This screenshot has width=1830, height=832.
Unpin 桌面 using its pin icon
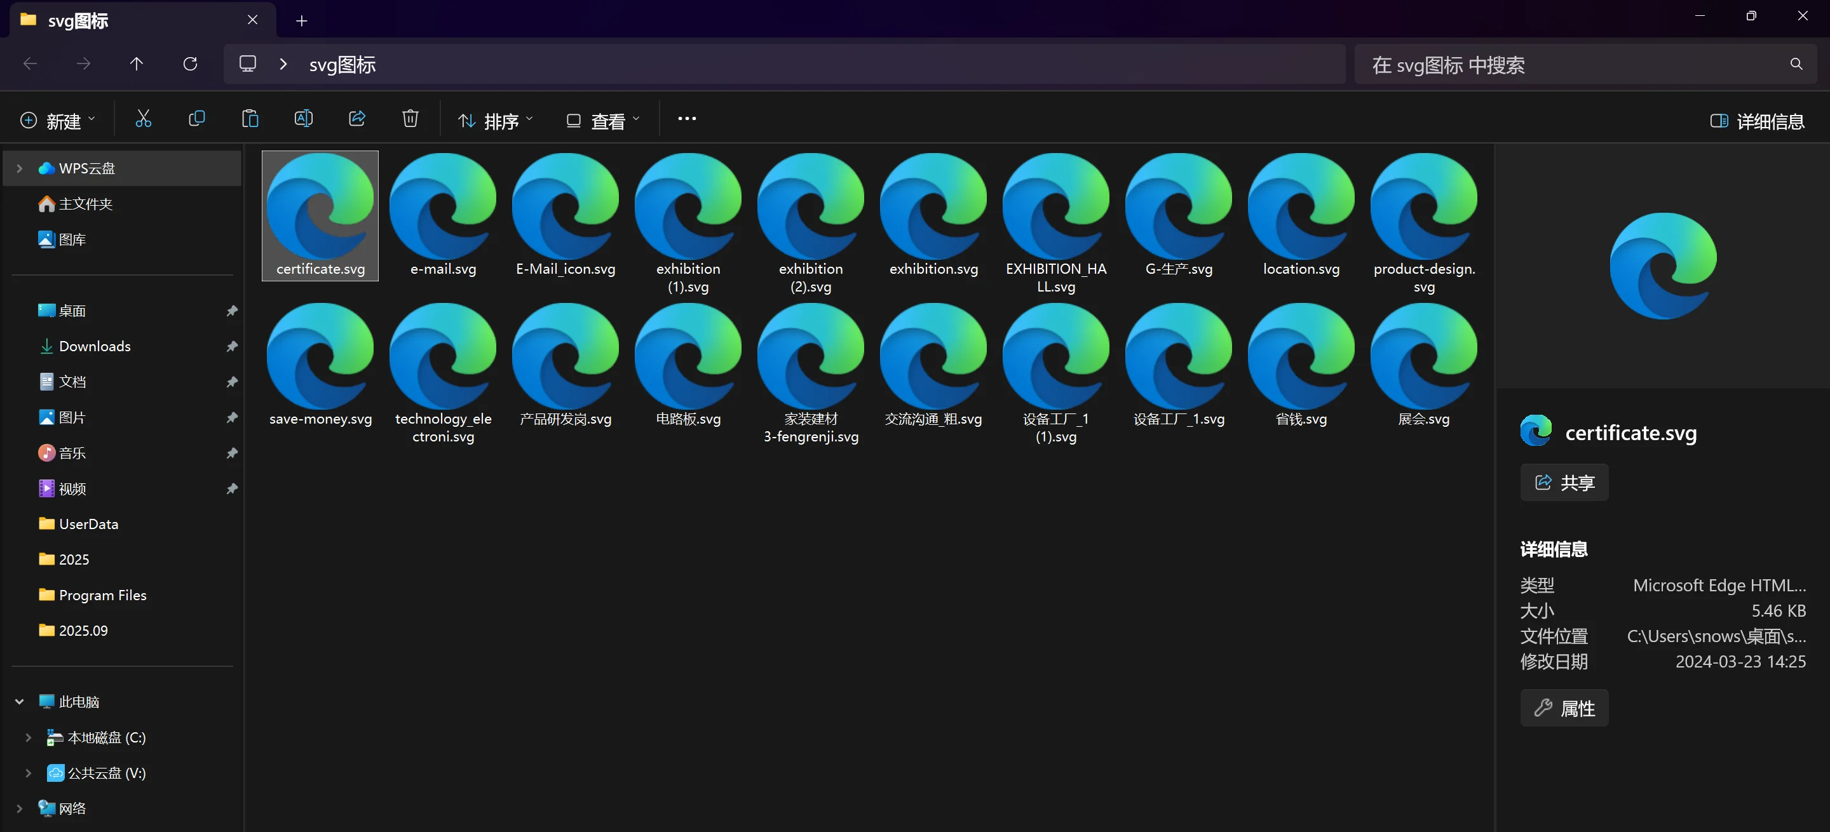[x=231, y=311]
